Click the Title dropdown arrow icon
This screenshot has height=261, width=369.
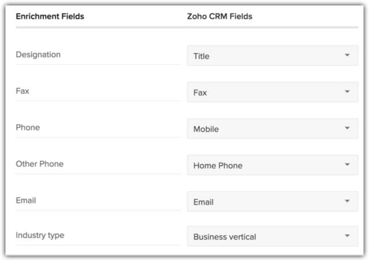pos(347,55)
